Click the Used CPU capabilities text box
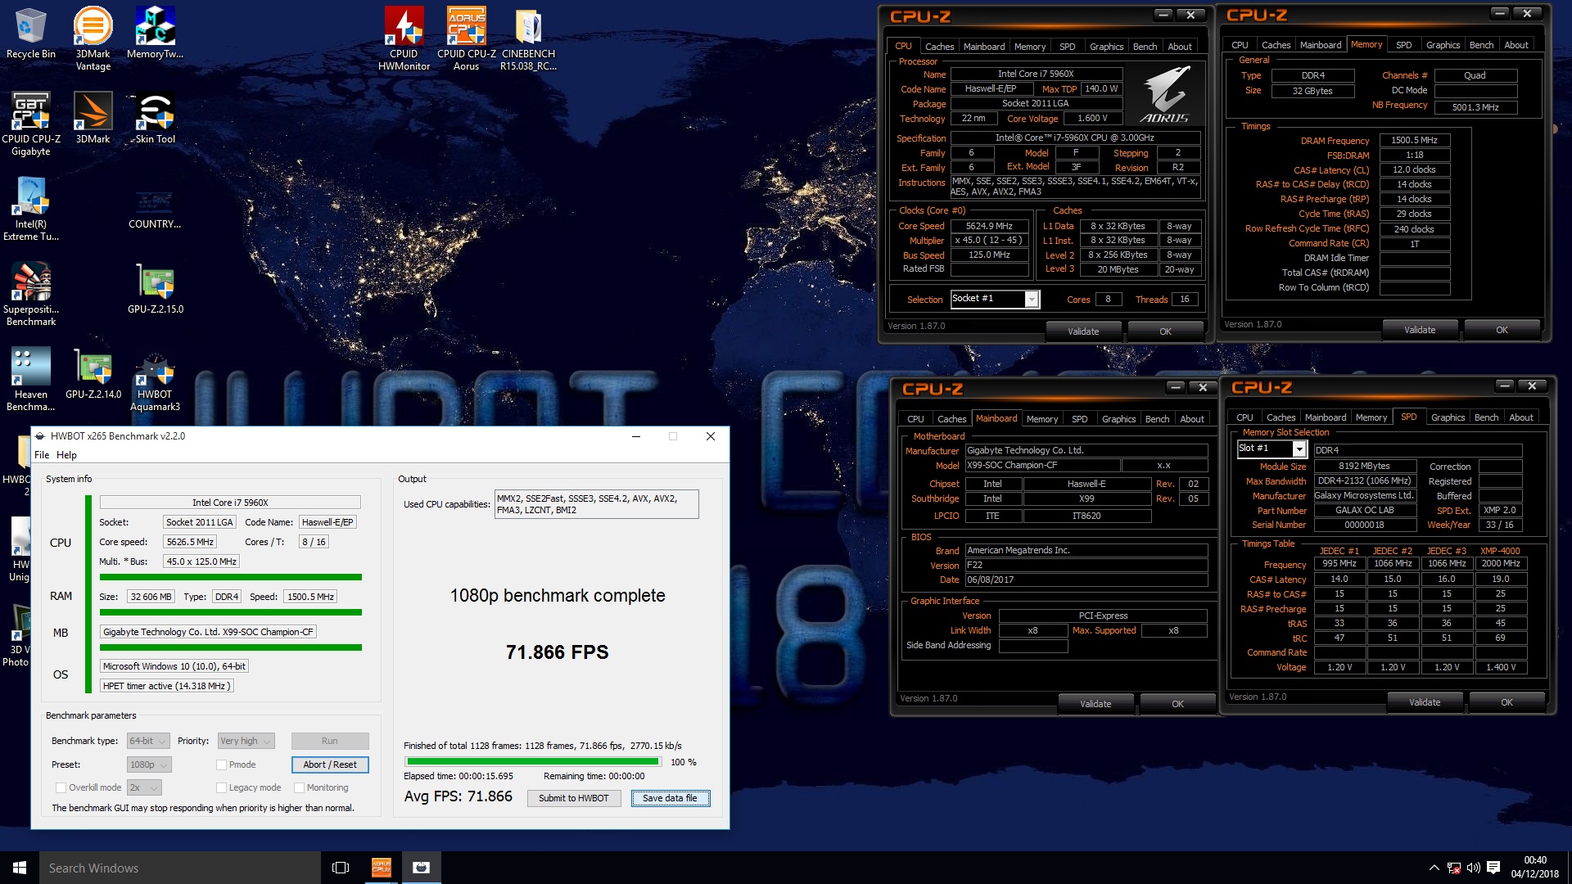 (596, 504)
